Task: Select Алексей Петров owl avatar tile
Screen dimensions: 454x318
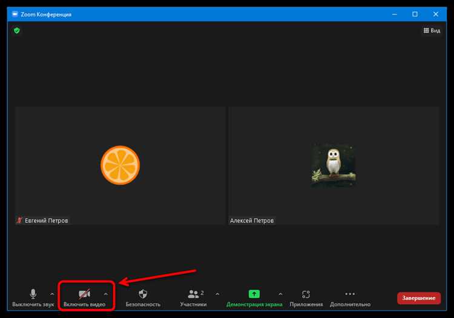Action: tap(334, 165)
